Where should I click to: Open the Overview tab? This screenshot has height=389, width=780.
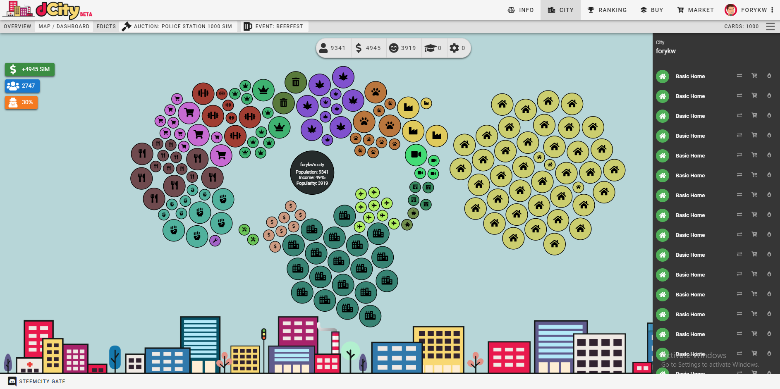point(17,26)
